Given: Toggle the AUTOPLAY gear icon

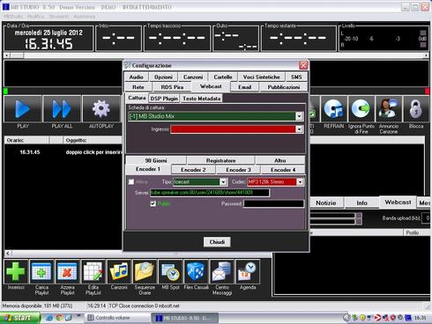Looking at the screenshot, I should click(101, 109).
